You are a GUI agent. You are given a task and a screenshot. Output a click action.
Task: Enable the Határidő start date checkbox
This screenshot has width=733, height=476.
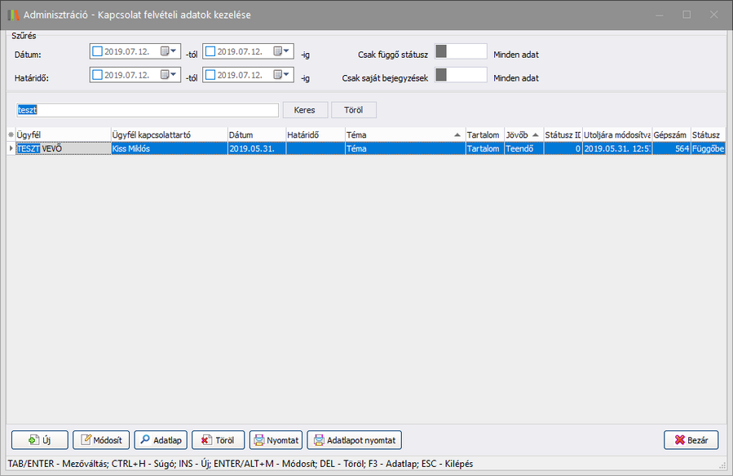pyautogui.click(x=98, y=74)
